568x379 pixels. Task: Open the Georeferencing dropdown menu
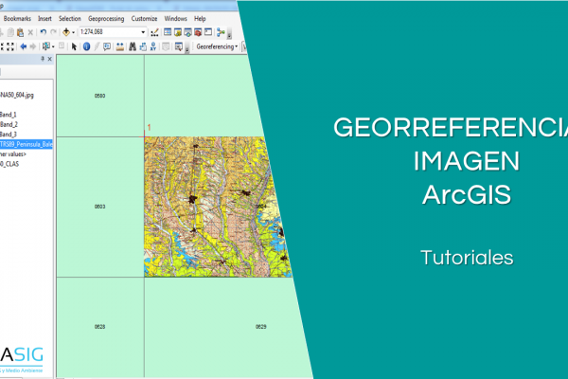pos(217,45)
